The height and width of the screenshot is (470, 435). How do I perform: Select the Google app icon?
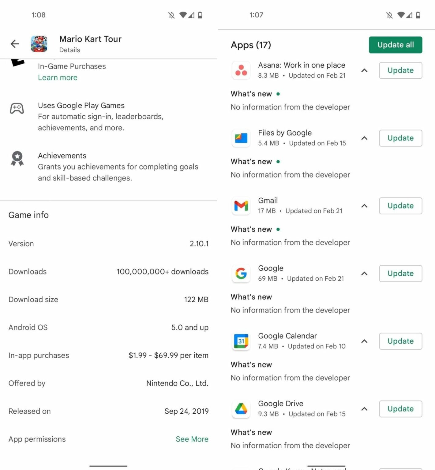coord(241,274)
